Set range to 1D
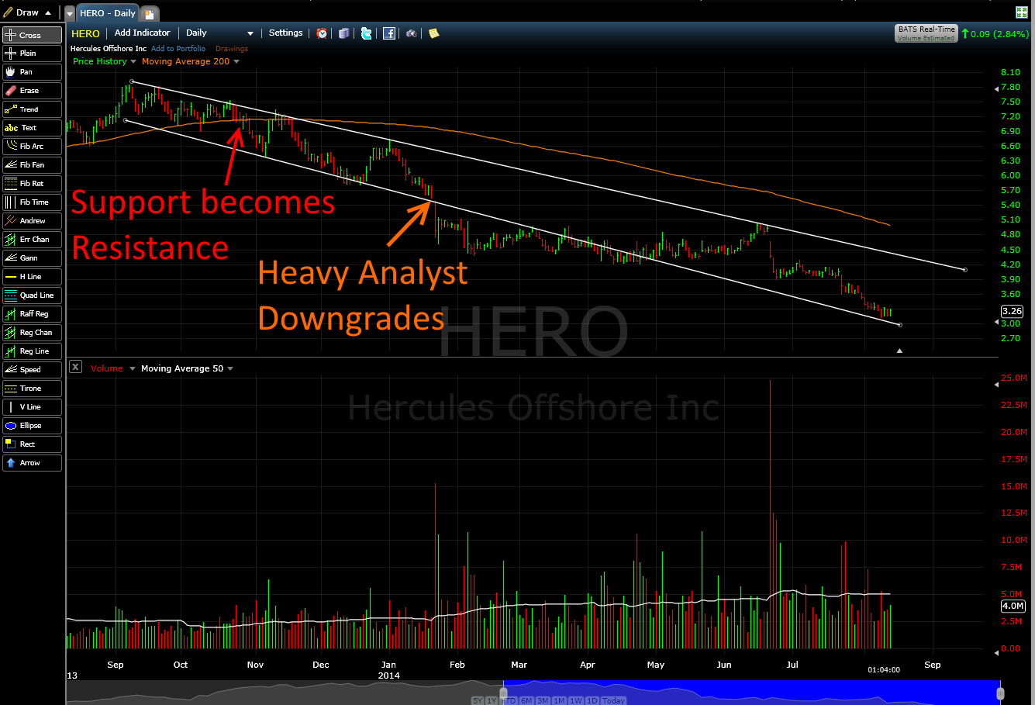Screen dimensions: 1035x705 tap(591, 700)
